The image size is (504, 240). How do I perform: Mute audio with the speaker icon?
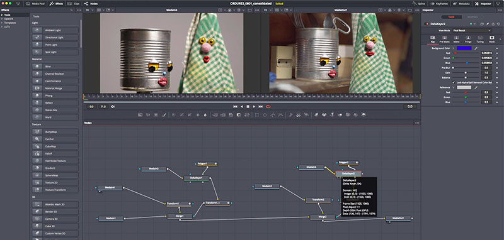[113, 106]
